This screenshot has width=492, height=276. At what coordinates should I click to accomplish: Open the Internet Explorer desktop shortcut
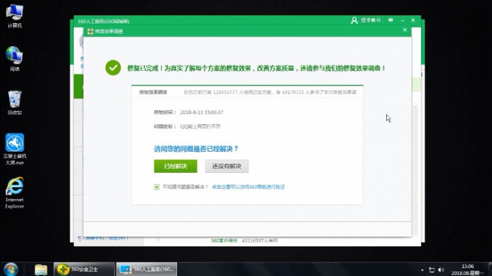(14, 193)
